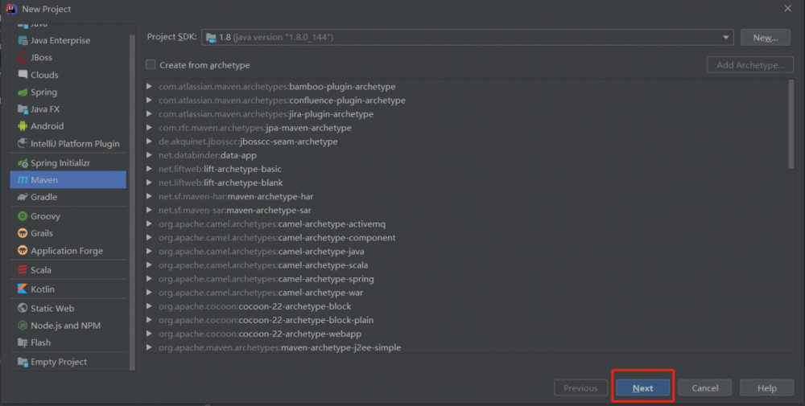The height and width of the screenshot is (406, 805).
Task: Expand the camel-archetype-java entry
Action: (x=150, y=252)
